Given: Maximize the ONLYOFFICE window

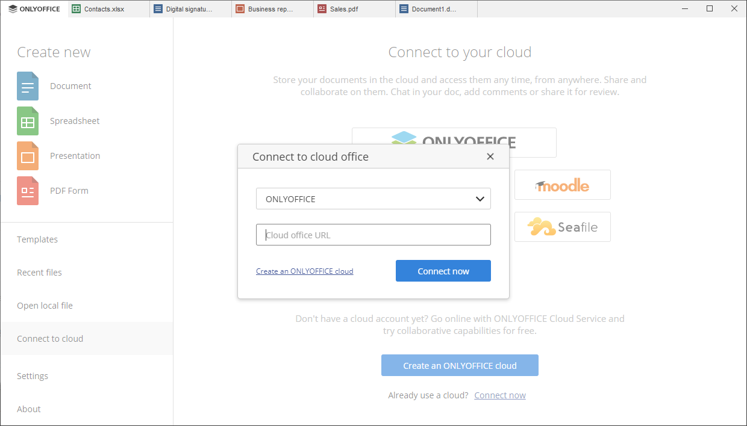Looking at the screenshot, I should 710,9.
